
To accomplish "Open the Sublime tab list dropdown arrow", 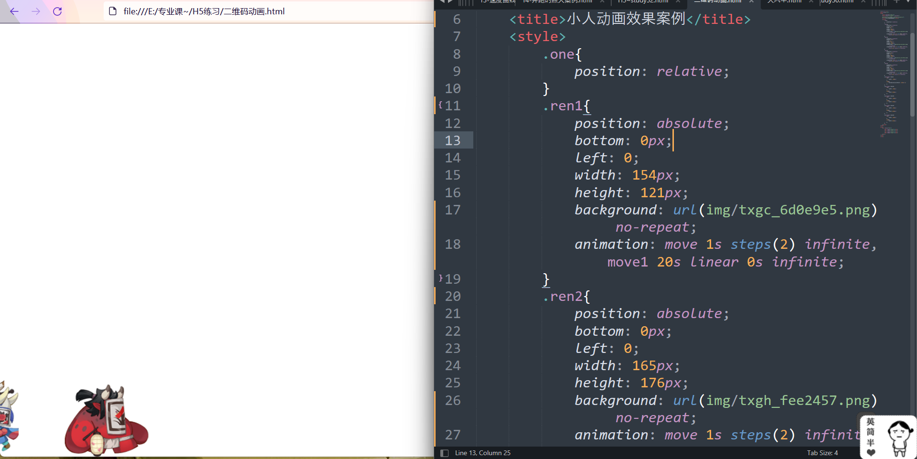I will [908, 2].
